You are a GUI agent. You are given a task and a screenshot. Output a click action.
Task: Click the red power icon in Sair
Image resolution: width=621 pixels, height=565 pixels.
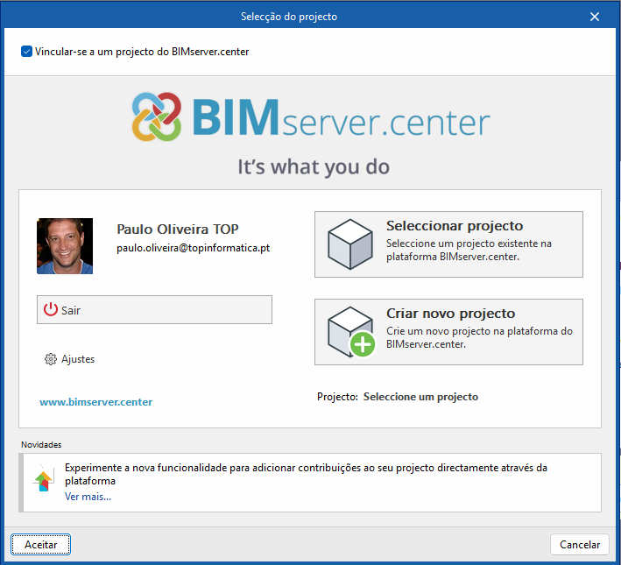(x=51, y=309)
